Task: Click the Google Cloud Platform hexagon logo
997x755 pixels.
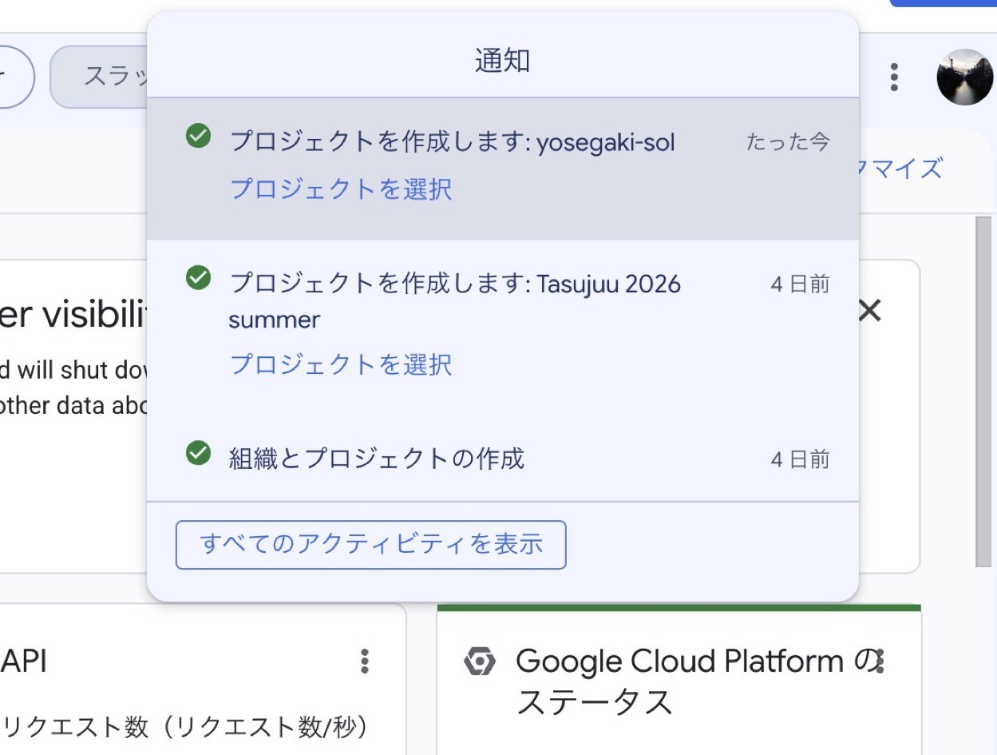Action: [x=480, y=662]
